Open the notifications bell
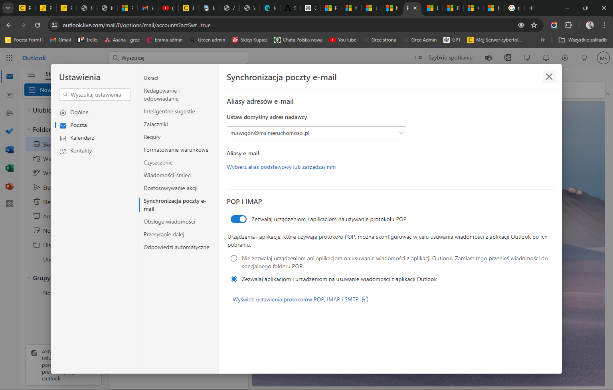The width and height of the screenshot is (613, 390). click(546, 58)
